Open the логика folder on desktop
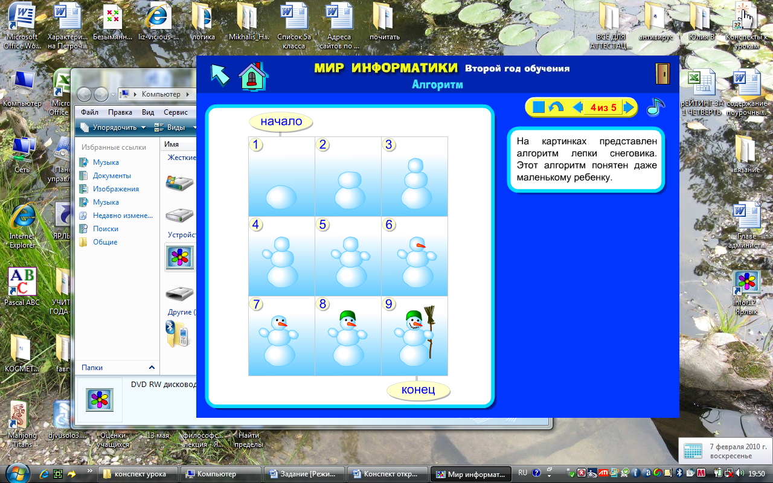Image resolution: width=773 pixels, height=483 pixels. point(203,22)
